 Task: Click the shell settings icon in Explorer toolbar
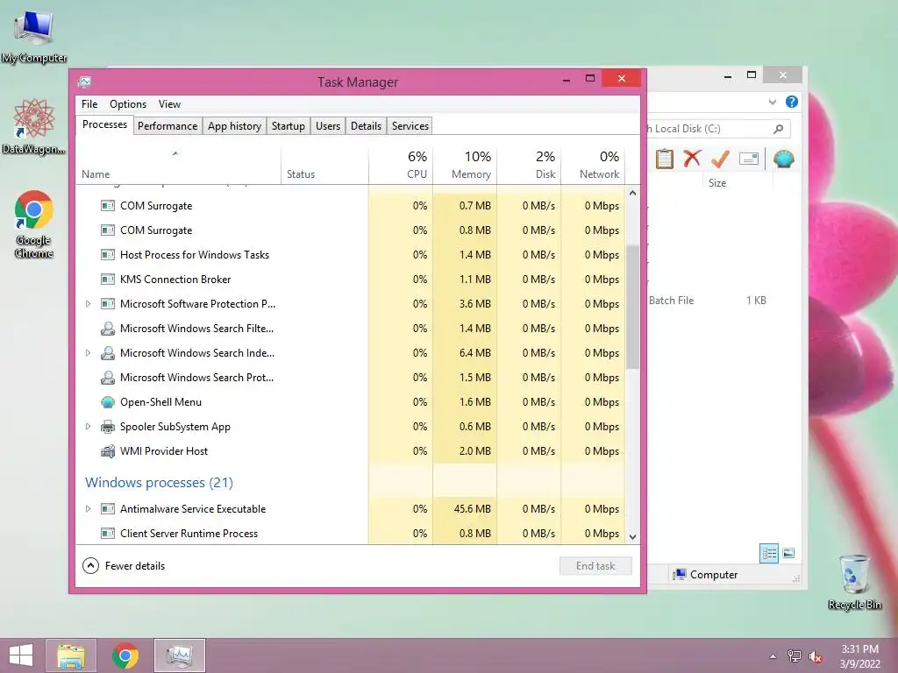click(x=783, y=159)
